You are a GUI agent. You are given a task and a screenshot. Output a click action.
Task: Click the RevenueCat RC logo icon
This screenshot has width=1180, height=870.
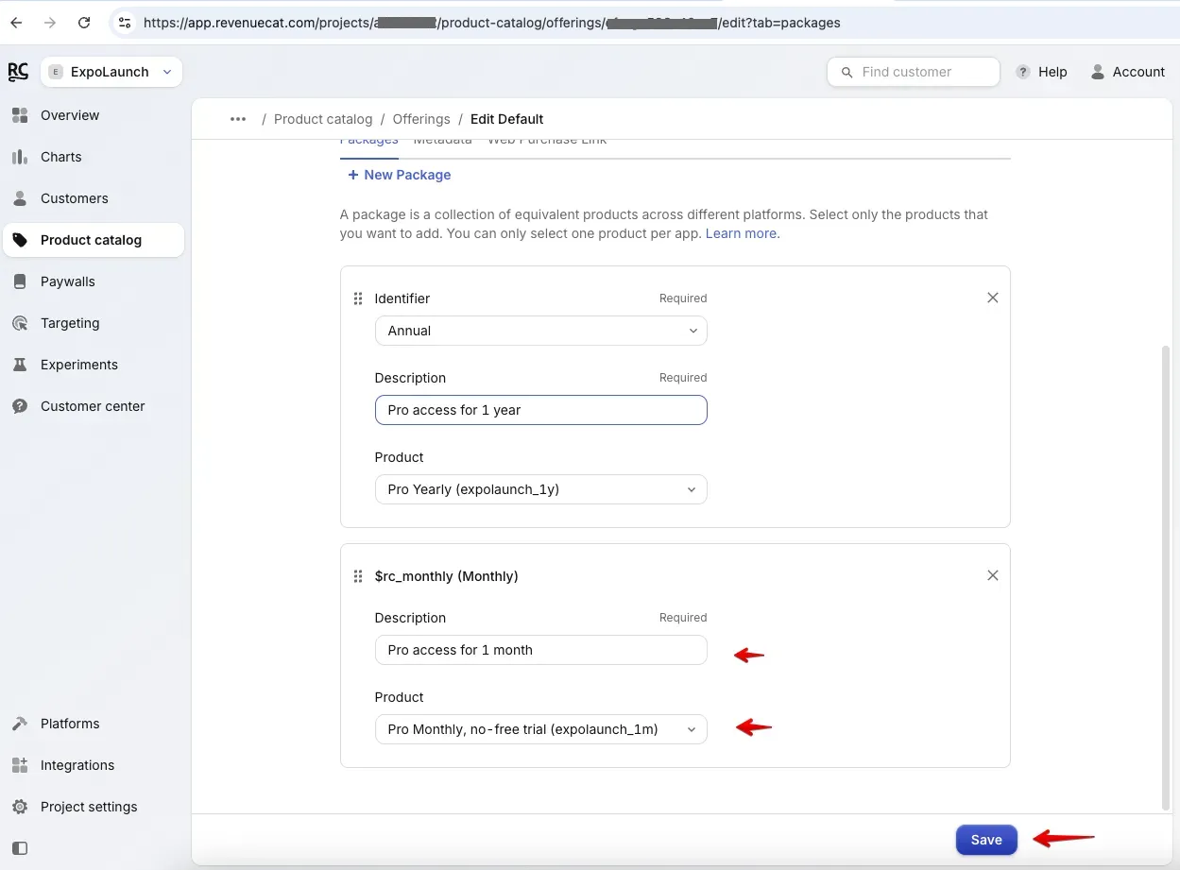pyautogui.click(x=18, y=72)
